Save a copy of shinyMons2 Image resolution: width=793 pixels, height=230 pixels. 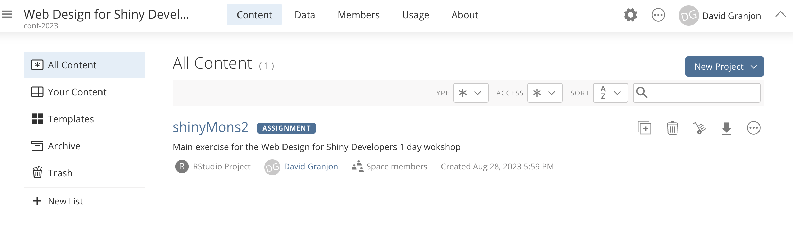point(644,128)
